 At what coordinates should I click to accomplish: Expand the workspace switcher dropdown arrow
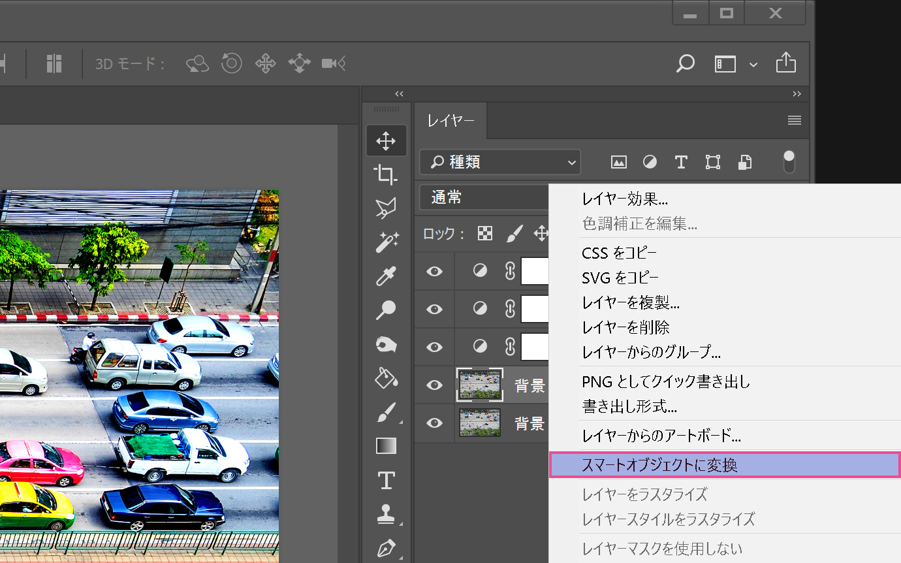(753, 64)
